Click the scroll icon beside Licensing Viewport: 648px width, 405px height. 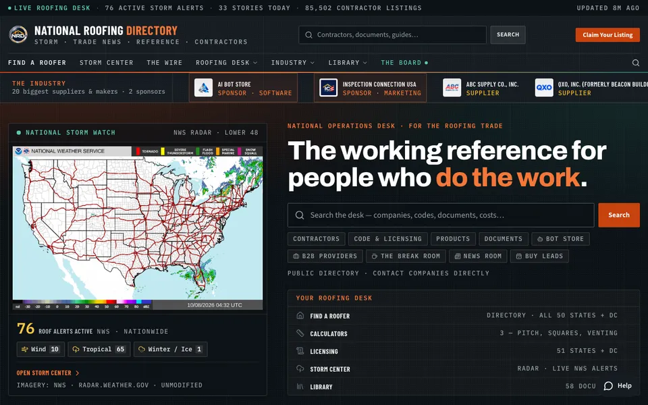(x=300, y=351)
